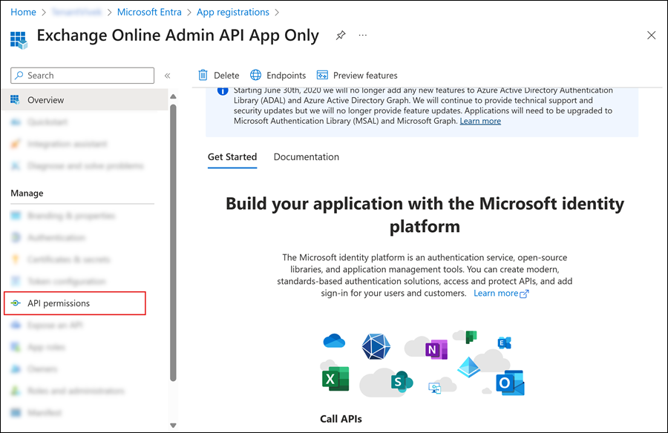Click the info icon in the banner

click(x=223, y=90)
